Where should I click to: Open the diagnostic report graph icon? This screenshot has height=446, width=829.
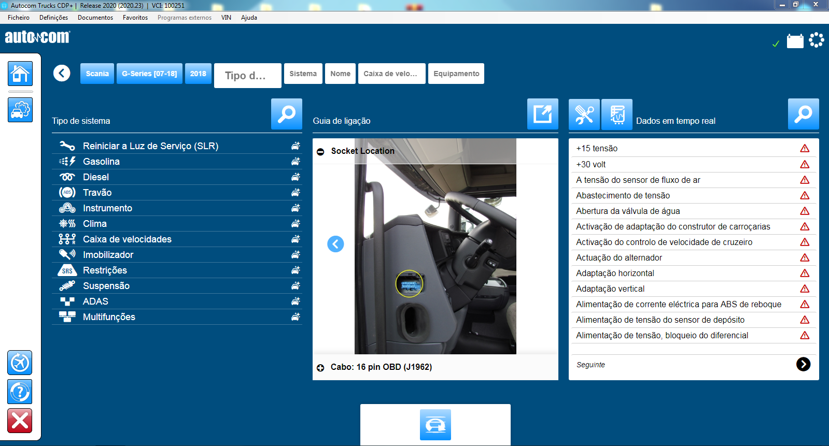pyautogui.click(x=616, y=114)
